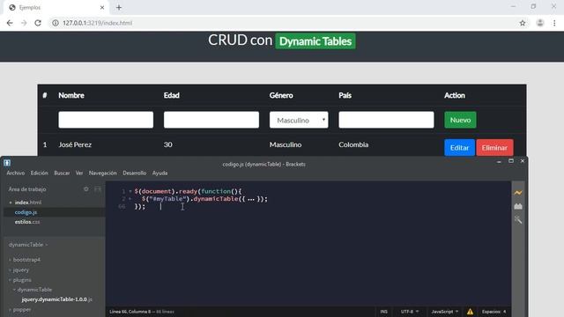Viewport: 564px width, 317px height.
Task: Reload the page with the refresh icon
Action: coord(38,23)
